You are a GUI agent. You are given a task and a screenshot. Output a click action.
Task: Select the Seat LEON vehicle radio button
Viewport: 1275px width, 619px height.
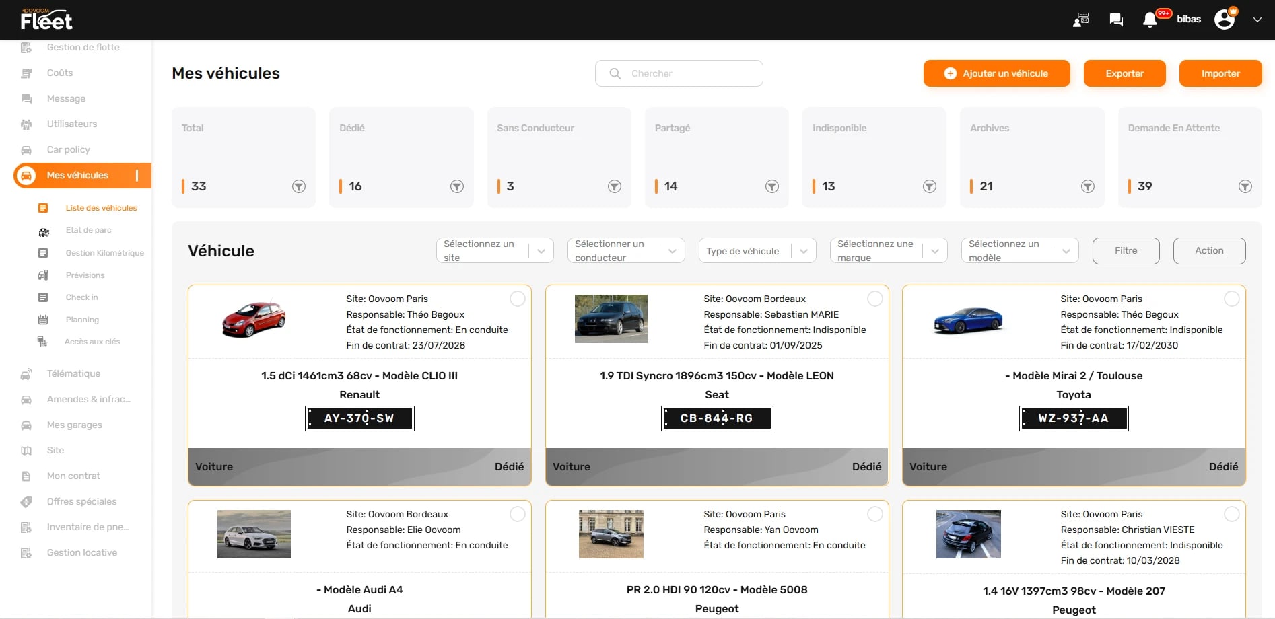[874, 299]
